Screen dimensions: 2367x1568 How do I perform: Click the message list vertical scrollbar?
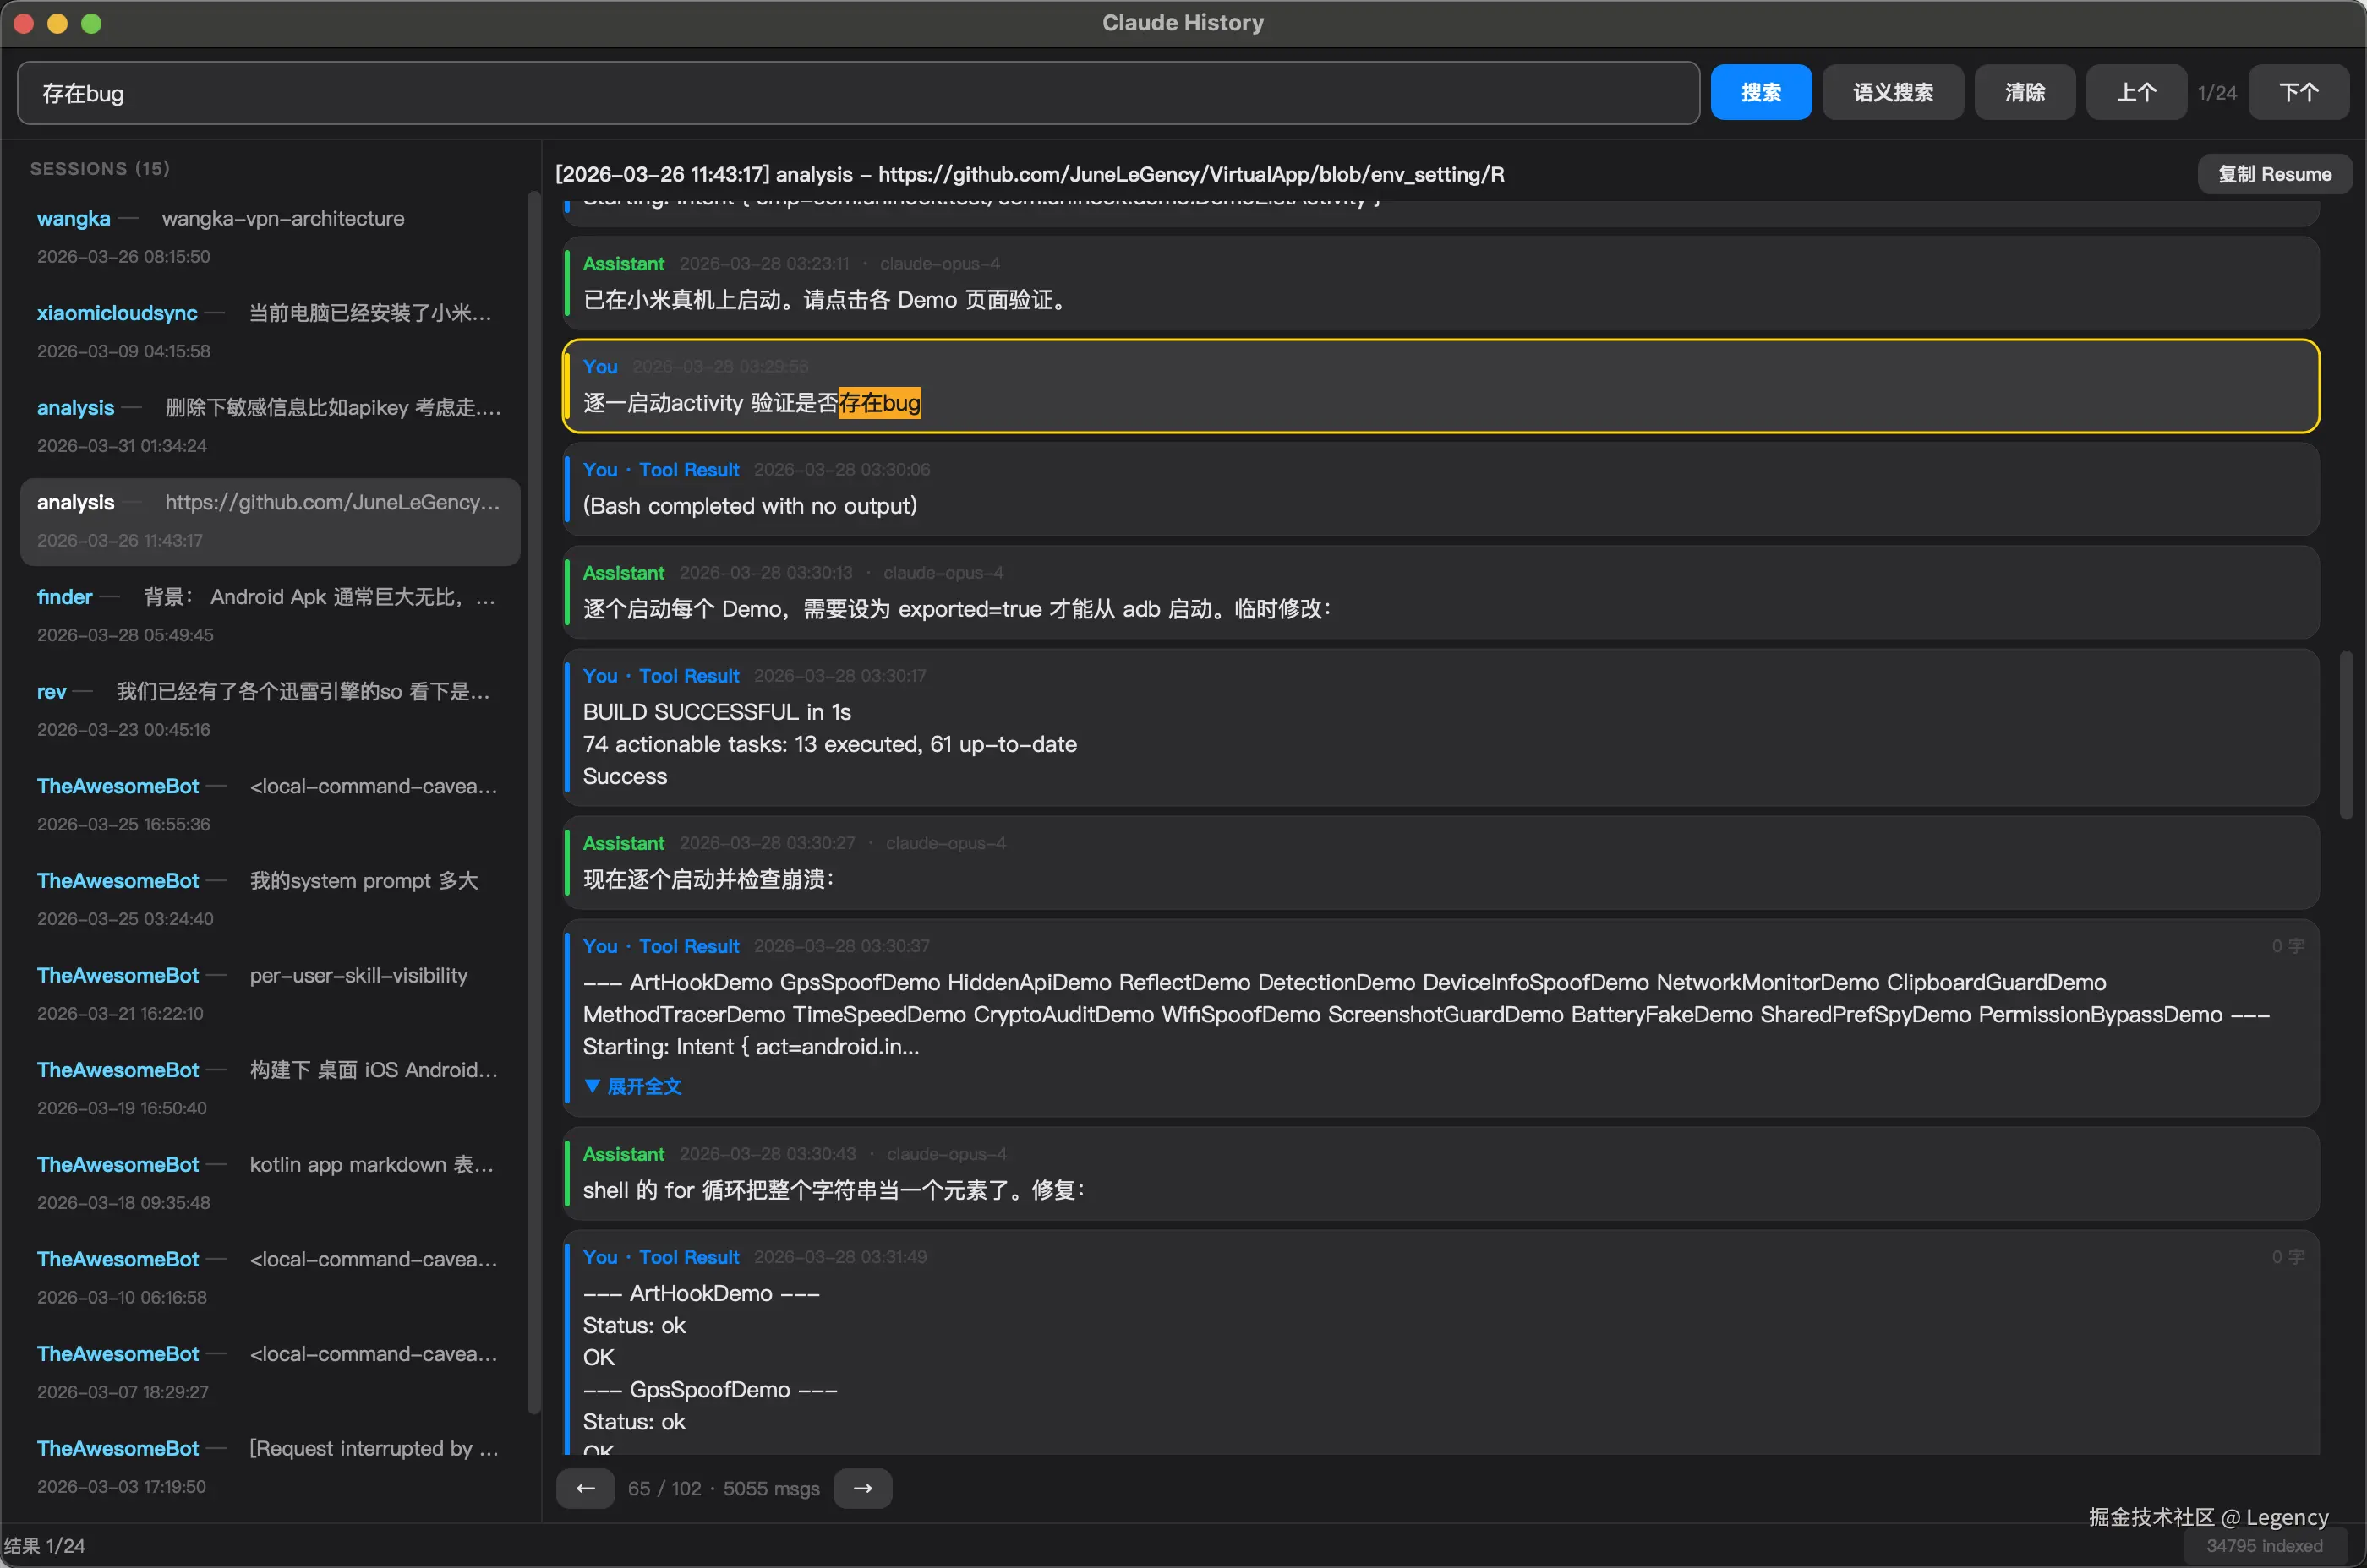click(2345, 735)
